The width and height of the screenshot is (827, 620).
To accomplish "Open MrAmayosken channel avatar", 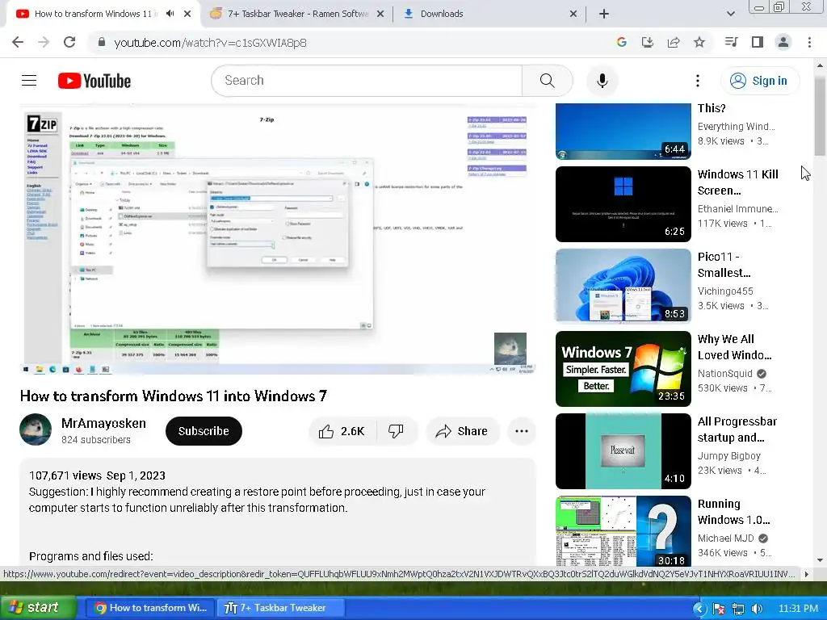I will click(x=36, y=429).
